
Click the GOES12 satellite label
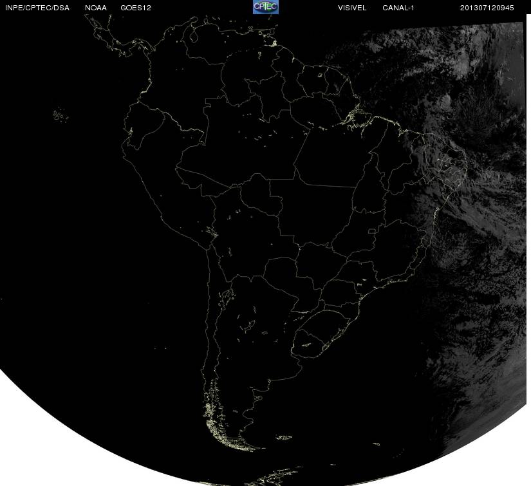[136, 8]
